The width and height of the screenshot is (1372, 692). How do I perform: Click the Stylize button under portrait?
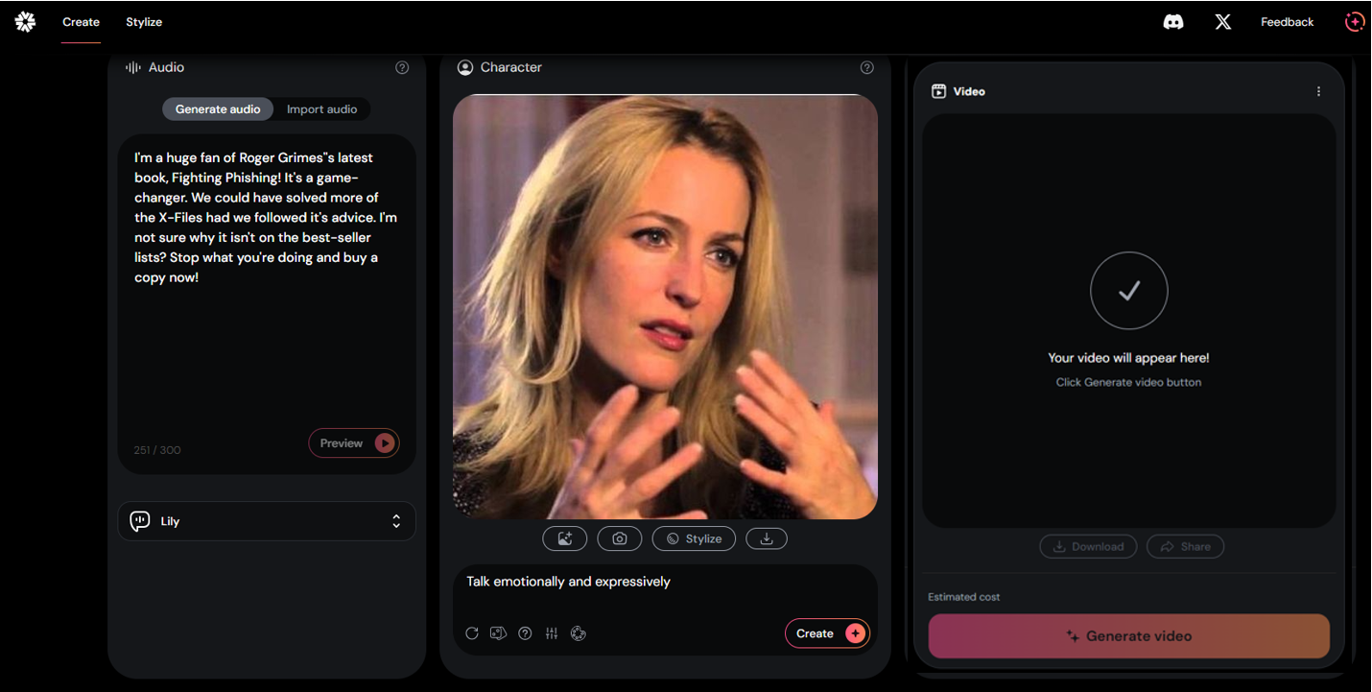(x=694, y=538)
